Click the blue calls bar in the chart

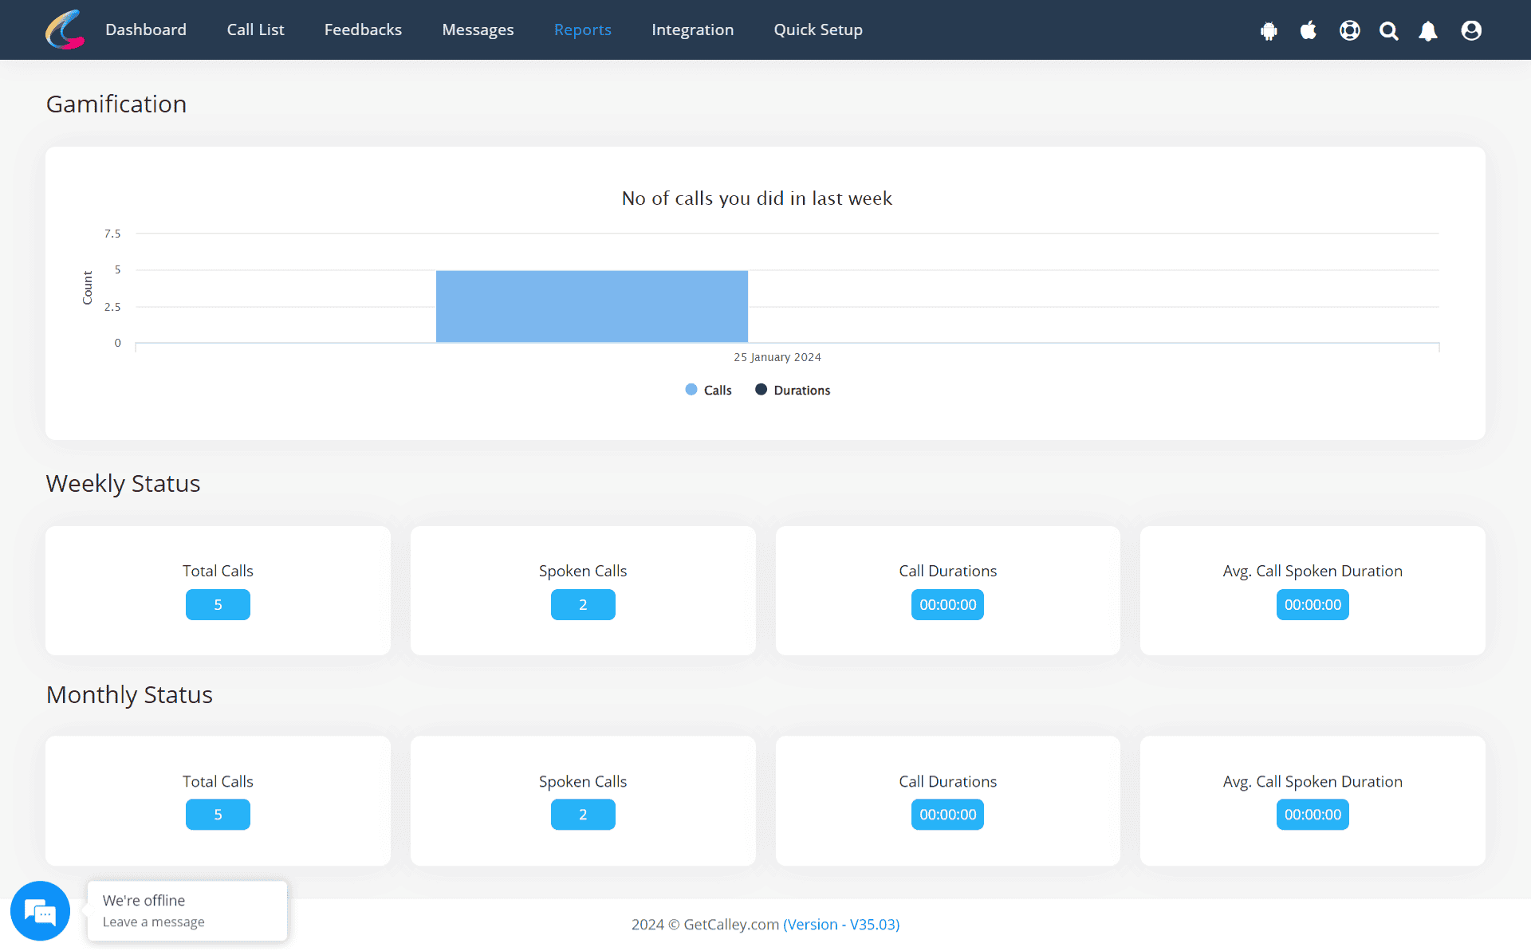pos(591,306)
